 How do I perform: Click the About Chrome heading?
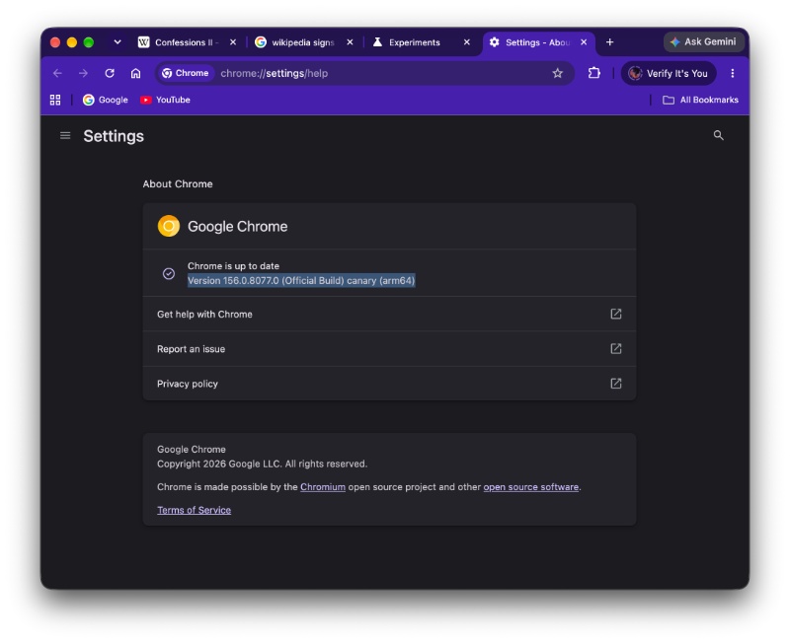click(178, 184)
